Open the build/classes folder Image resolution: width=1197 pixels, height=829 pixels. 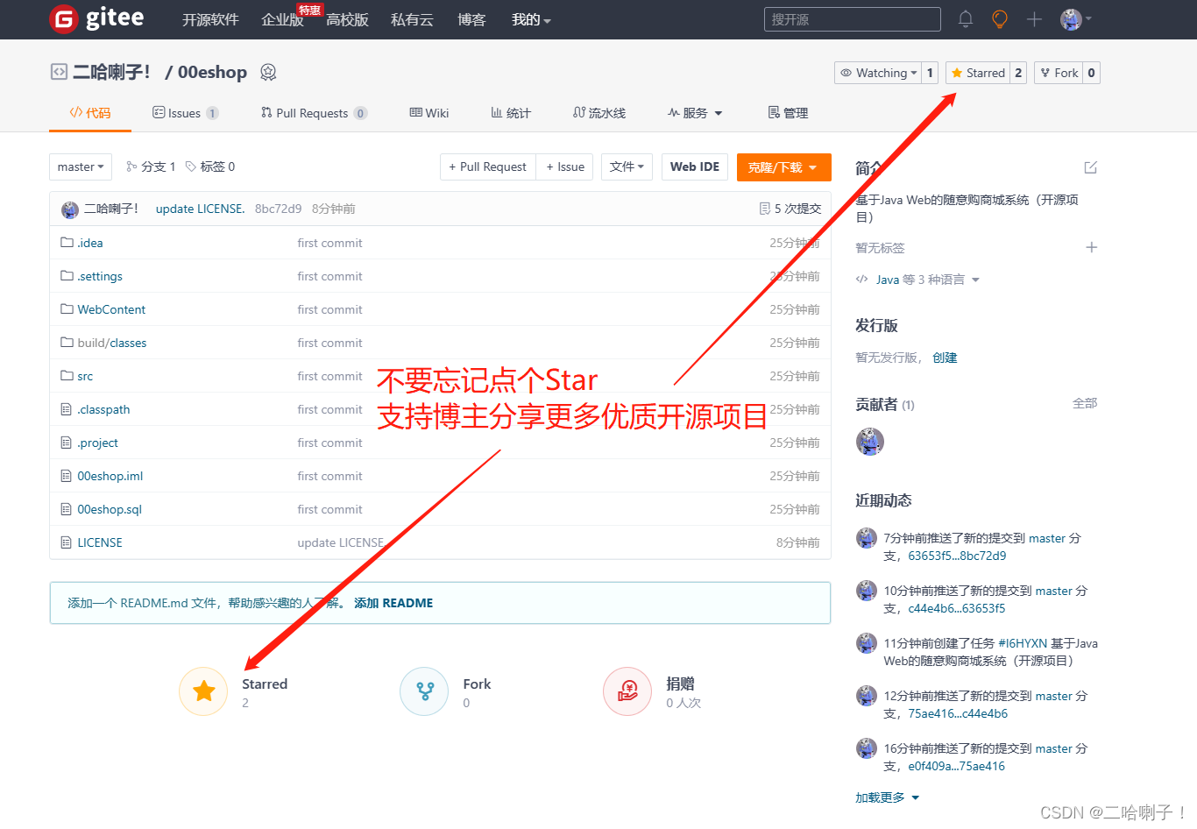tap(112, 343)
